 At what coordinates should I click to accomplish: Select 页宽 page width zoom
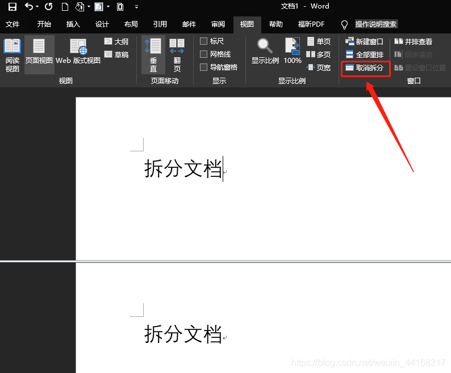[x=319, y=67]
